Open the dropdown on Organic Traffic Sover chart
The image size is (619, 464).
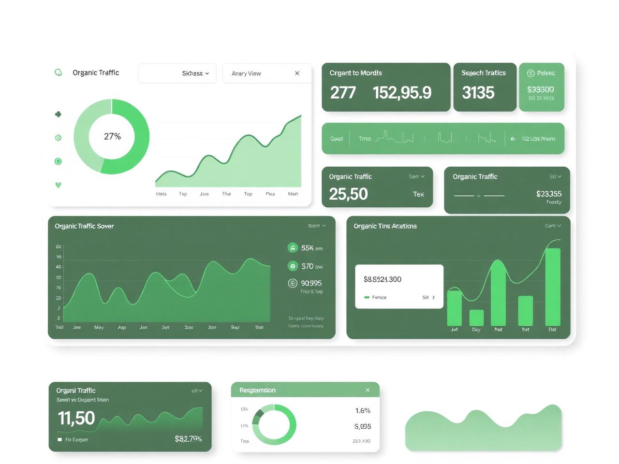[x=317, y=226]
